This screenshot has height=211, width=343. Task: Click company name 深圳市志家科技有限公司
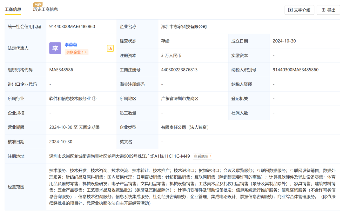(x=184, y=27)
